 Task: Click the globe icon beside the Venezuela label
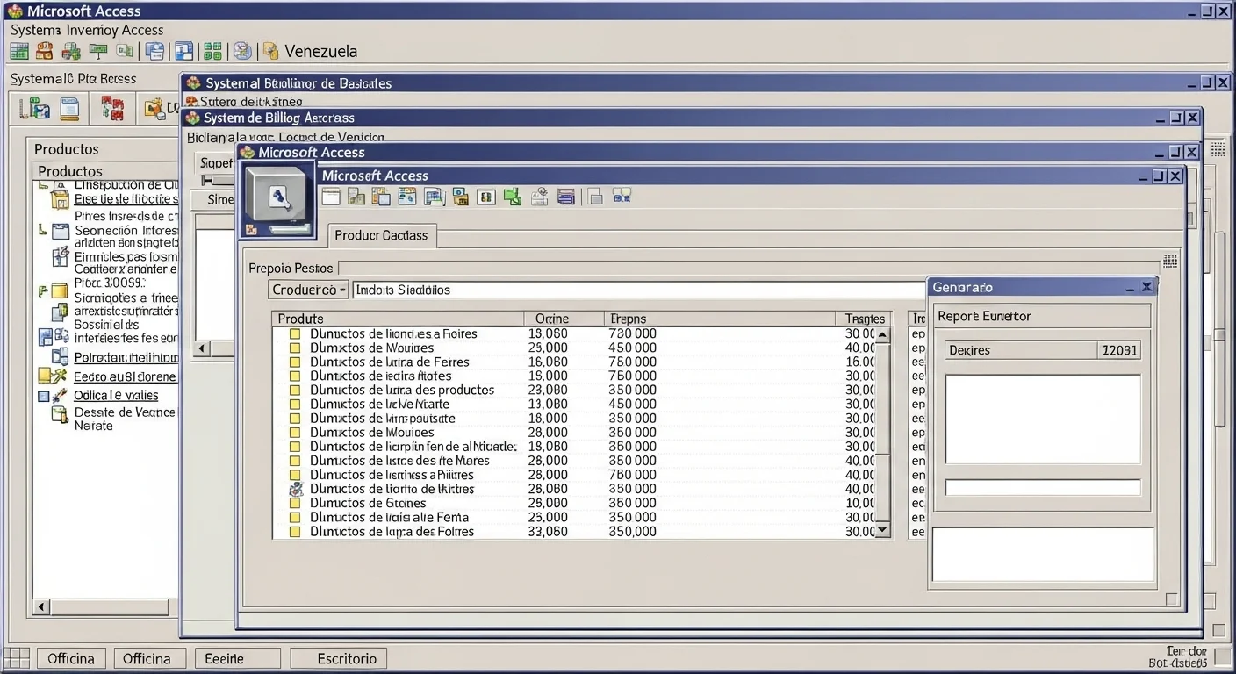point(242,51)
